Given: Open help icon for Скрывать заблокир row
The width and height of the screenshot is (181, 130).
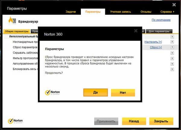Looking at the screenshot, I should [172, 53].
